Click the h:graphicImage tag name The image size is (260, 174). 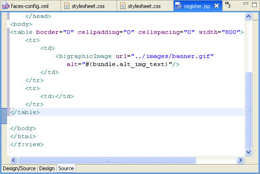point(85,56)
